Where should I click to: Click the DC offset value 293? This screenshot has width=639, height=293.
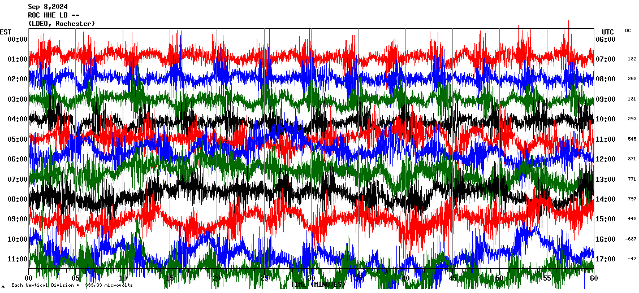coord(632,119)
